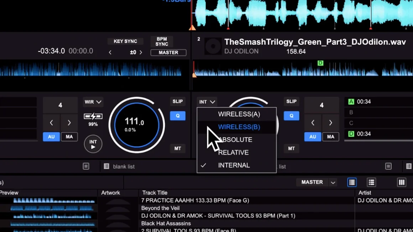Open the deck 2 INT mode dropdown
Image resolution: width=413 pixels, height=232 pixels.
tap(207, 102)
